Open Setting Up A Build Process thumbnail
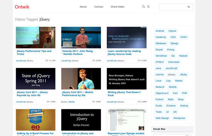The image size is (212, 136). (36, 120)
